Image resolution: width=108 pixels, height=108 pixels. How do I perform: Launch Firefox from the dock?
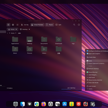[43, 104]
